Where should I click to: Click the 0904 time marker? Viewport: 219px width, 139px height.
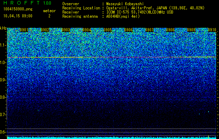pyautogui.click(x=87, y=30)
